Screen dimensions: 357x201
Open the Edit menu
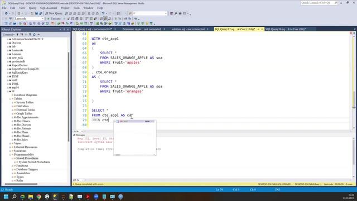pyautogui.click(x=12, y=8)
